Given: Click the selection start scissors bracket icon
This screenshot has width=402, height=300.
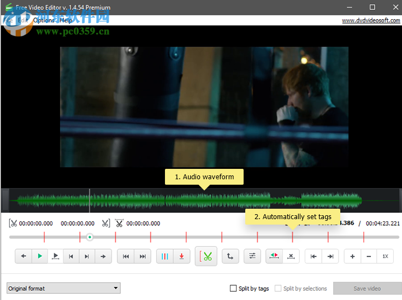Looking at the screenshot, I should (13, 223).
